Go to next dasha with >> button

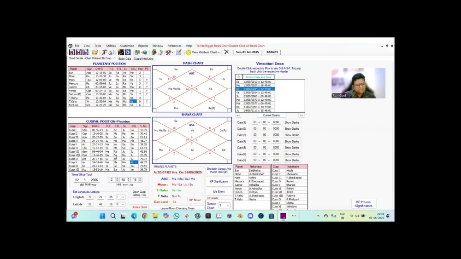click(301, 115)
